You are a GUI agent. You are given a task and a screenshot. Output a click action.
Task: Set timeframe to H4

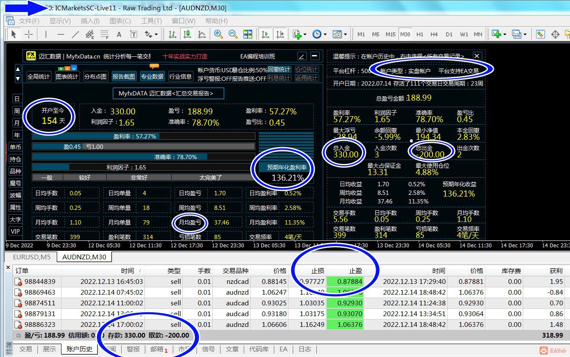click(434, 34)
